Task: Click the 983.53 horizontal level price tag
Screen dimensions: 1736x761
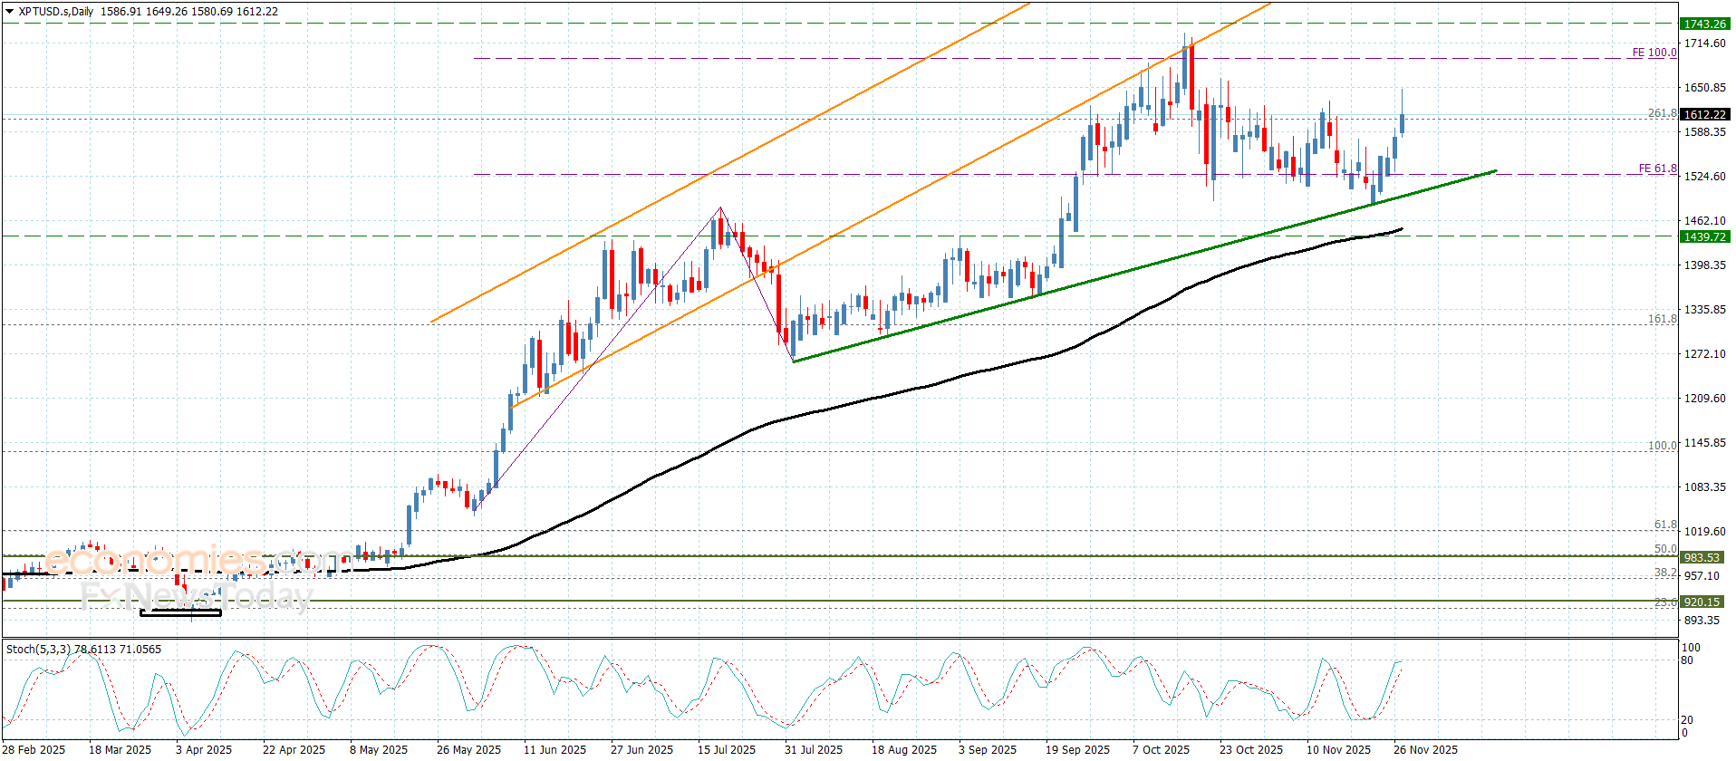Action: point(1702,558)
